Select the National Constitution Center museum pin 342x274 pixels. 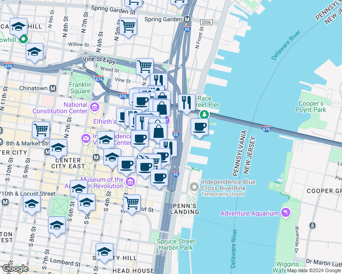pos(95,107)
